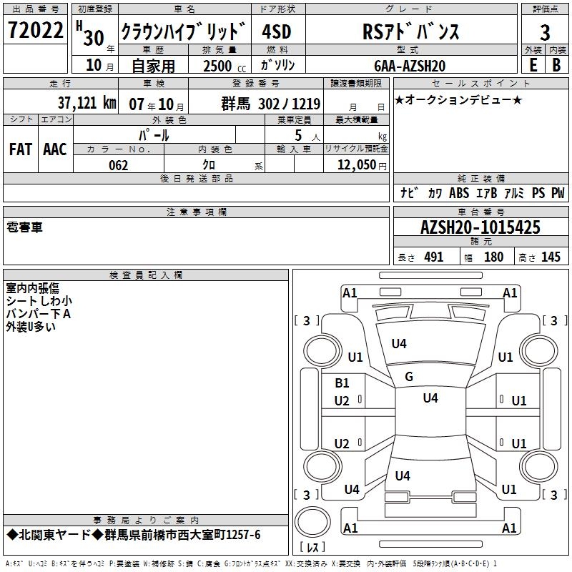
Task: Click the caution note "雹害車"
Action: click(x=24, y=227)
